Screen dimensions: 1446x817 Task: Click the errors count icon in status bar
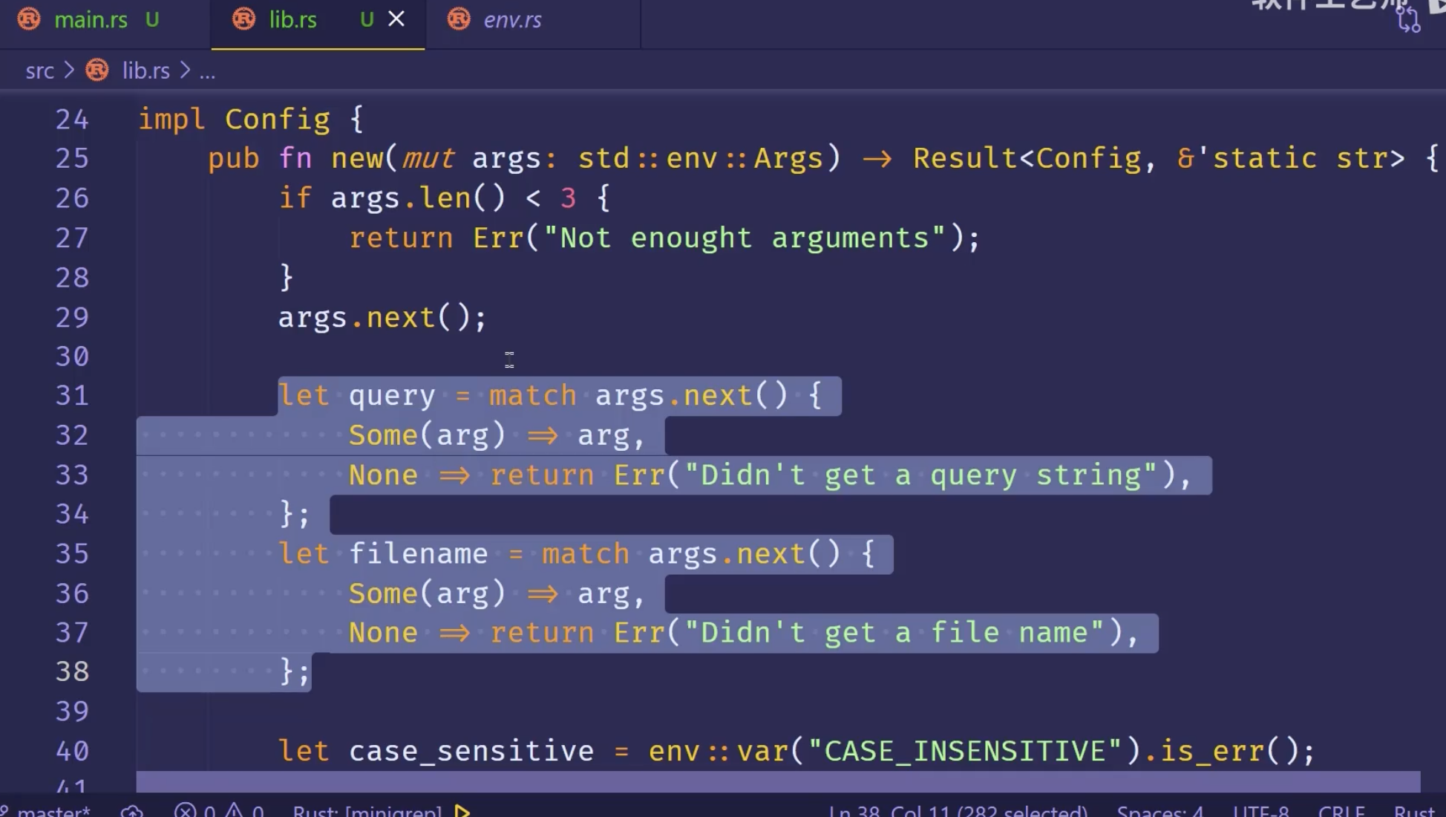tap(185, 811)
